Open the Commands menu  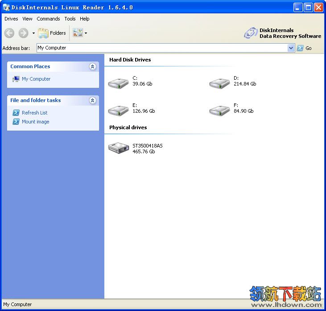tap(48, 19)
